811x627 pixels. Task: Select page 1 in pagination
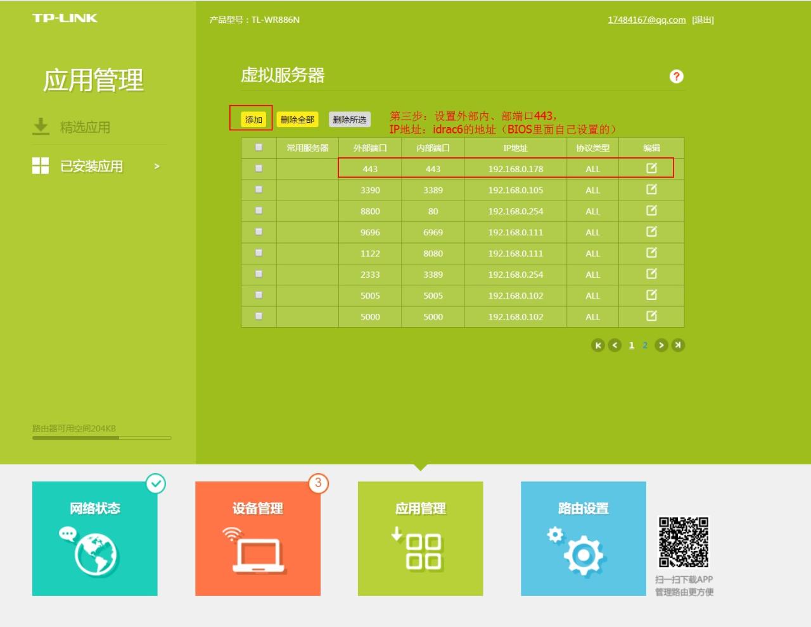click(x=632, y=345)
